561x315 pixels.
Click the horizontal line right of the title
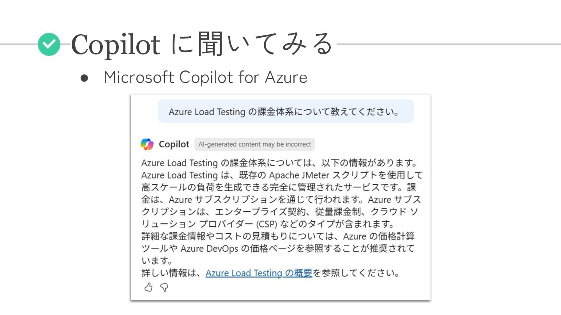tap(448, 44)
